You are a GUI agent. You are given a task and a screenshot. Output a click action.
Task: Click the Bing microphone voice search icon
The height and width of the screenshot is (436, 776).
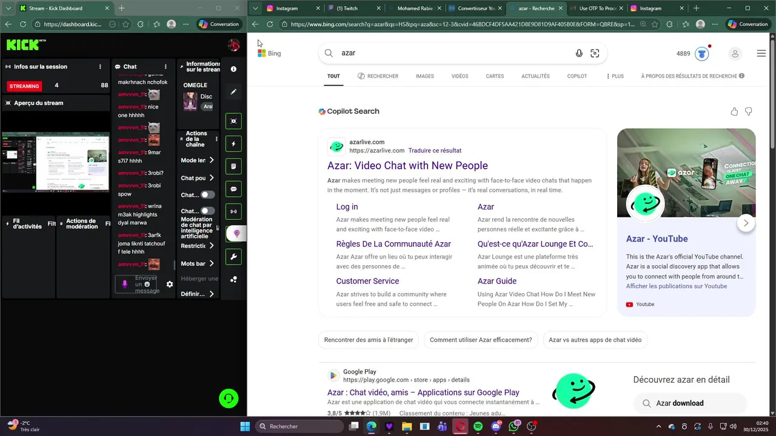tap(579, 53)
